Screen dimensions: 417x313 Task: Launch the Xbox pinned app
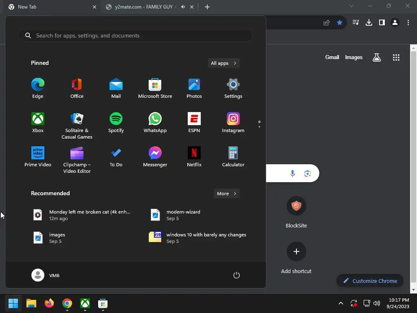[x=38, y=123]
